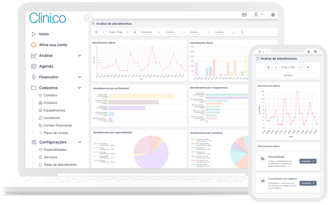
Task: Click the calendar icon in the desktop filter bar
Action: [x=96, y=32]
